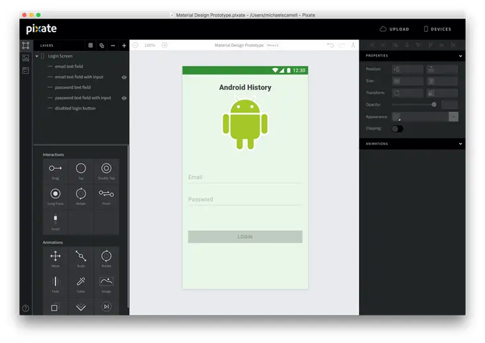
Task: Click the Position X input field
Action: click(x=408, y=69)
